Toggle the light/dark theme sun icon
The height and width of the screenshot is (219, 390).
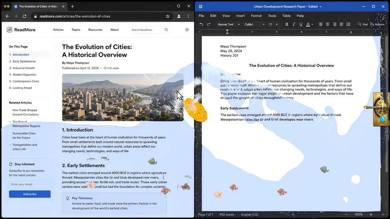187,30
